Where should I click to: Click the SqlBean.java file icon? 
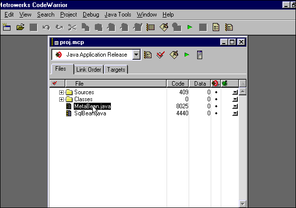(69, 113)
